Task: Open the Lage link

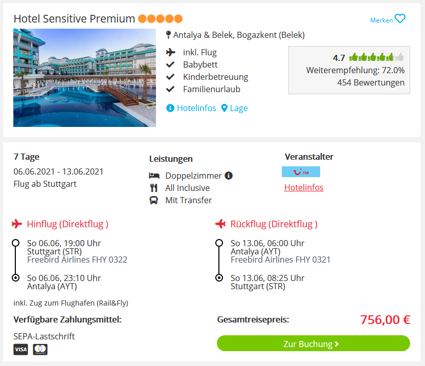Action: click(x=239, y=108)
